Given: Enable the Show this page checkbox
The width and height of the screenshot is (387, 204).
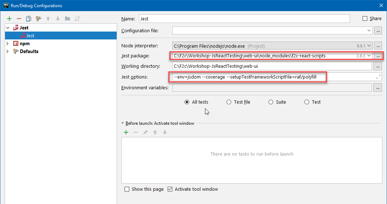Looking at the screenshot, I should (x=127, y=189).
